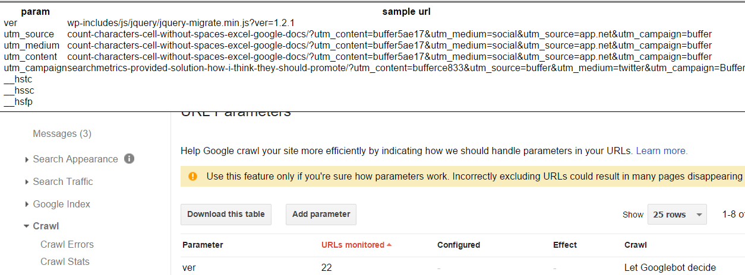Click the URLs monitored sort arrow

[x=389, y=245]
